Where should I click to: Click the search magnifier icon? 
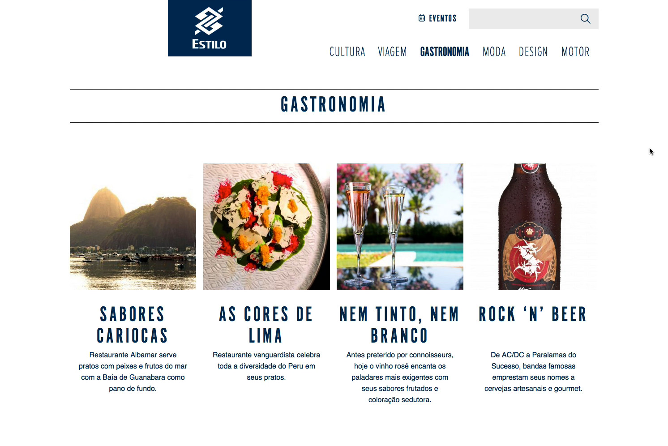pos(585,19)
